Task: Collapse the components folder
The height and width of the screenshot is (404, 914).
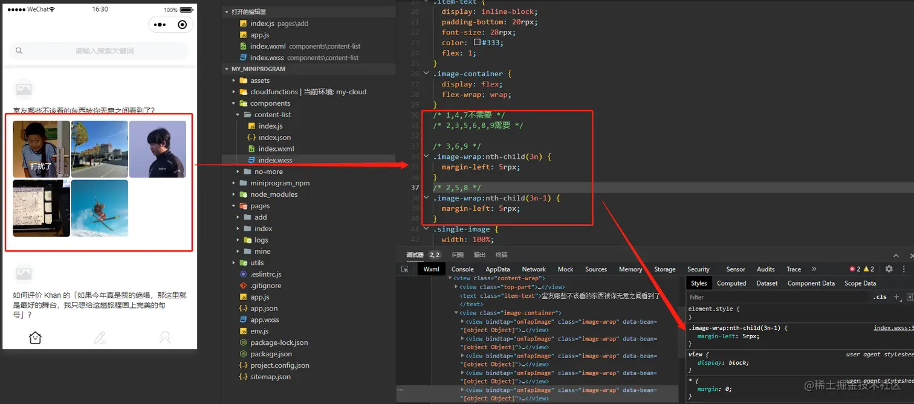Action: 235,103
